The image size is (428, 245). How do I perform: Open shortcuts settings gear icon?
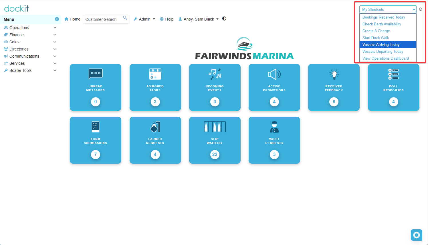click(x=421, y=9)
